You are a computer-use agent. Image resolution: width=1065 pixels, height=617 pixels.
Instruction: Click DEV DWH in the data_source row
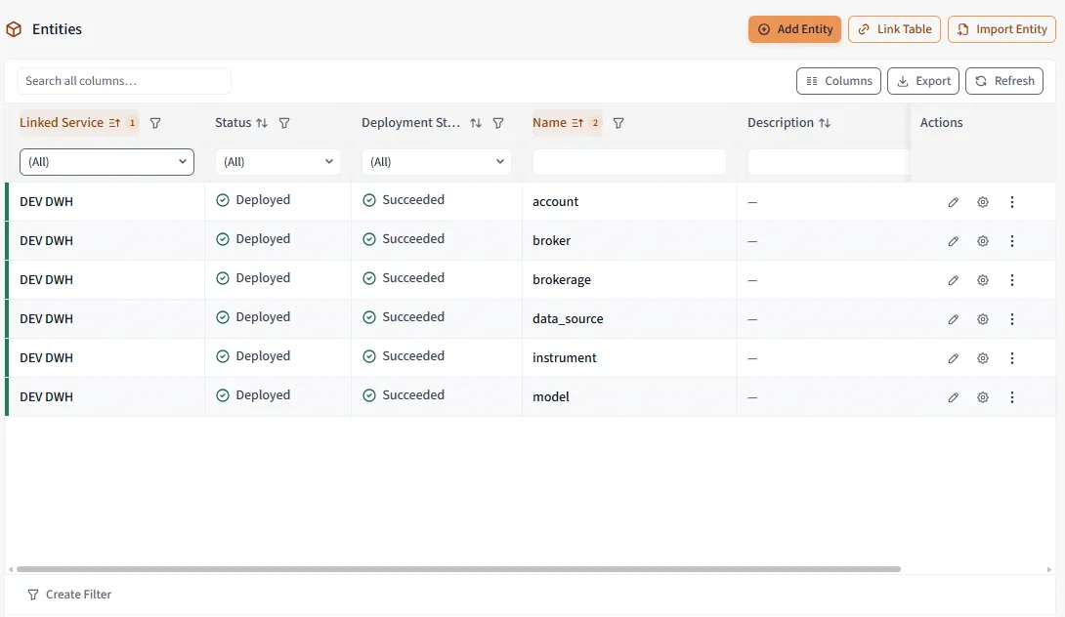(x=46, y=318)
